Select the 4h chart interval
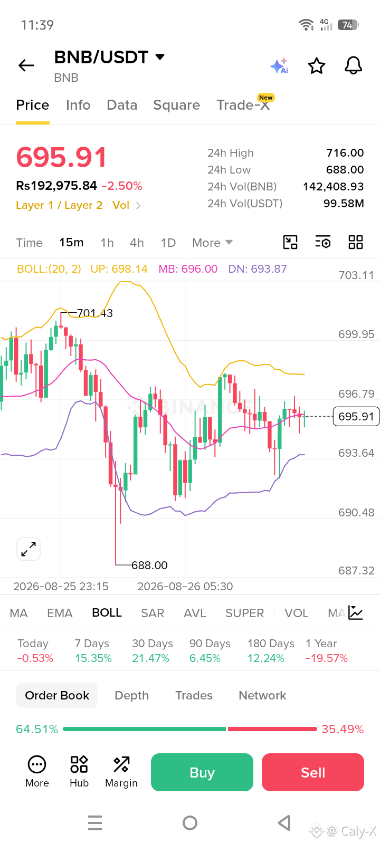The image size is (380, 844). [x=137, y=243]
